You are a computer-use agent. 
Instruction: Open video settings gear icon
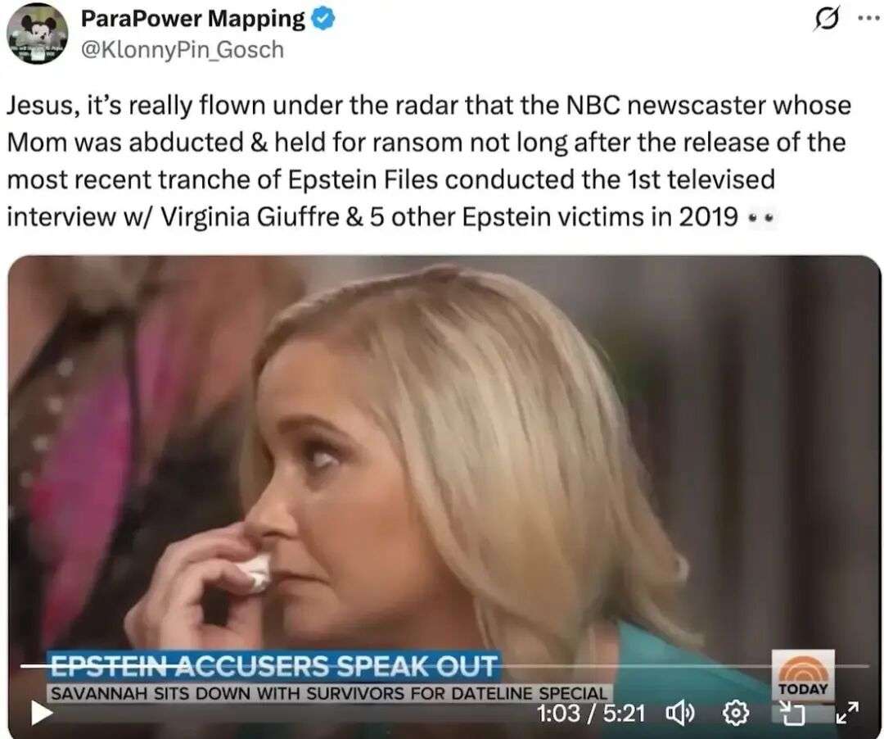pos(736,714)
